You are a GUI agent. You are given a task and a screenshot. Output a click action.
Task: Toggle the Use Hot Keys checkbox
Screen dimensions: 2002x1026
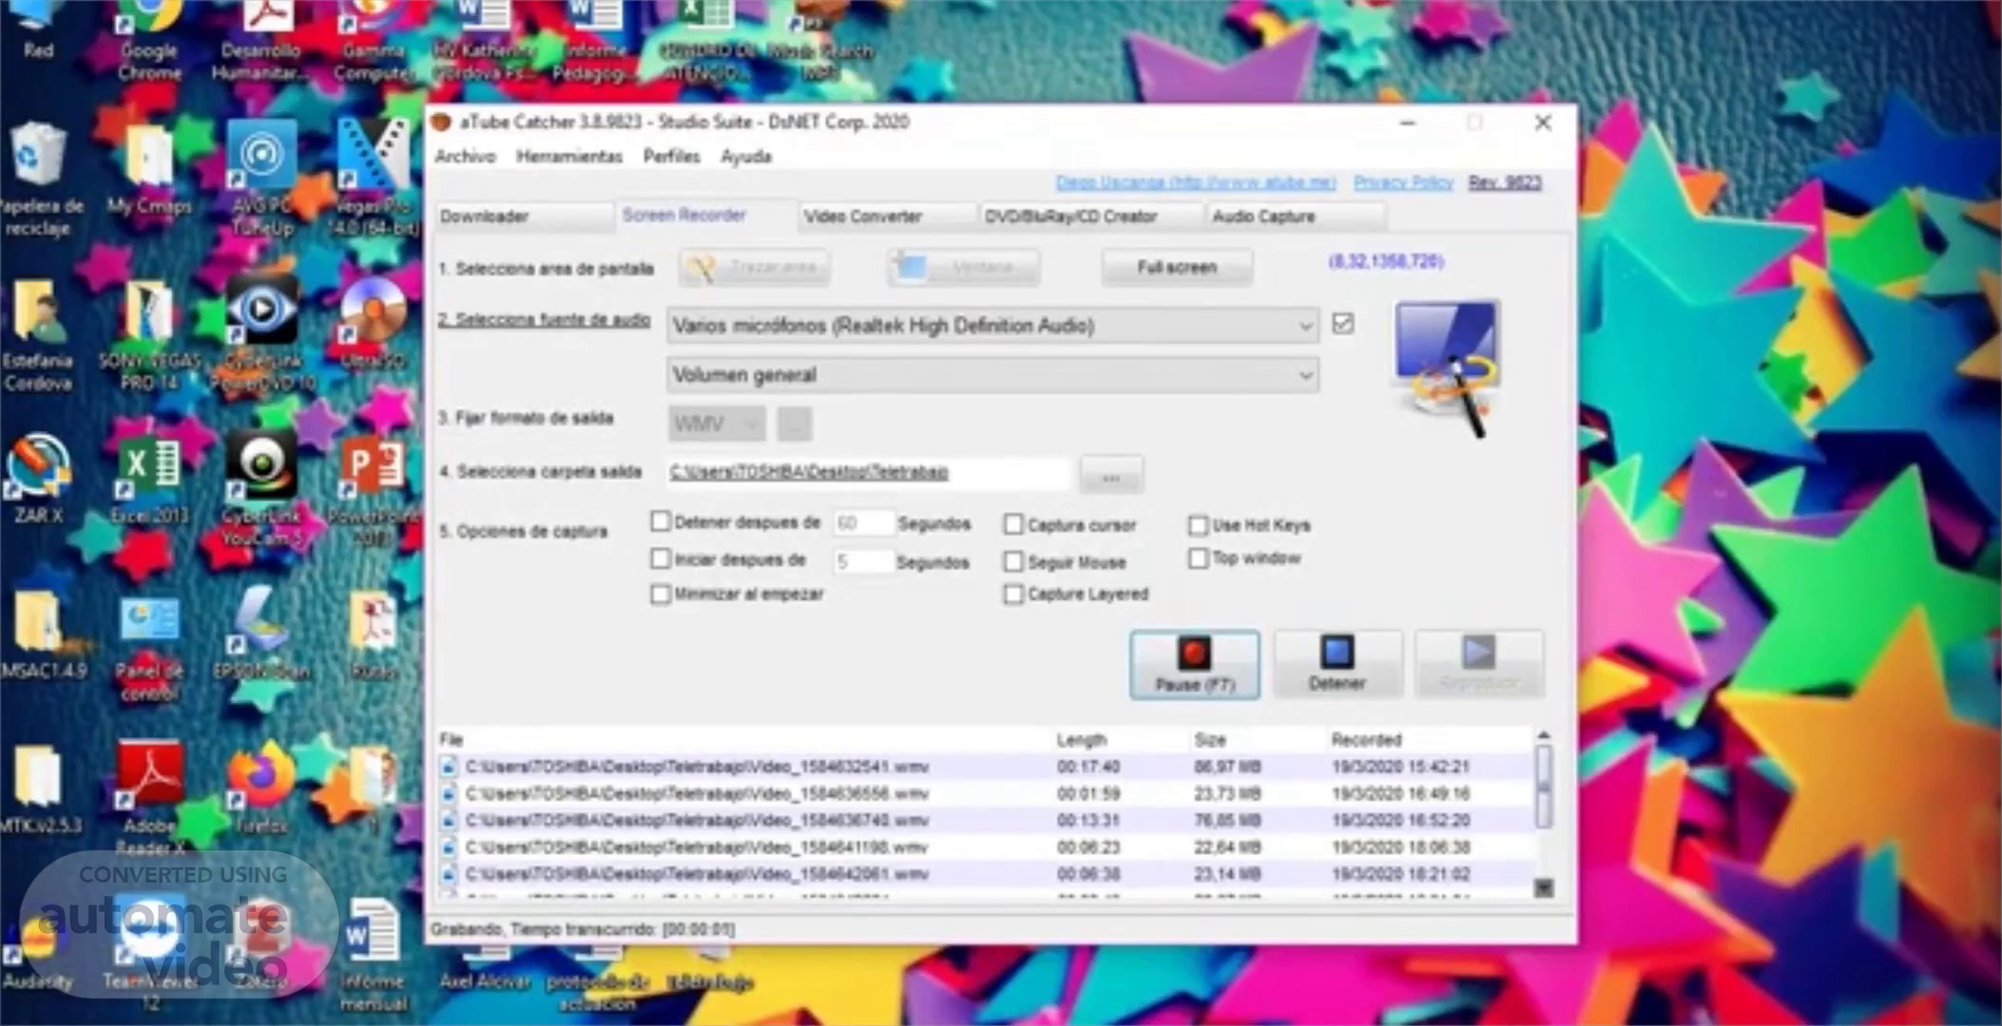pyautogui.click(x=1198, y=524)
